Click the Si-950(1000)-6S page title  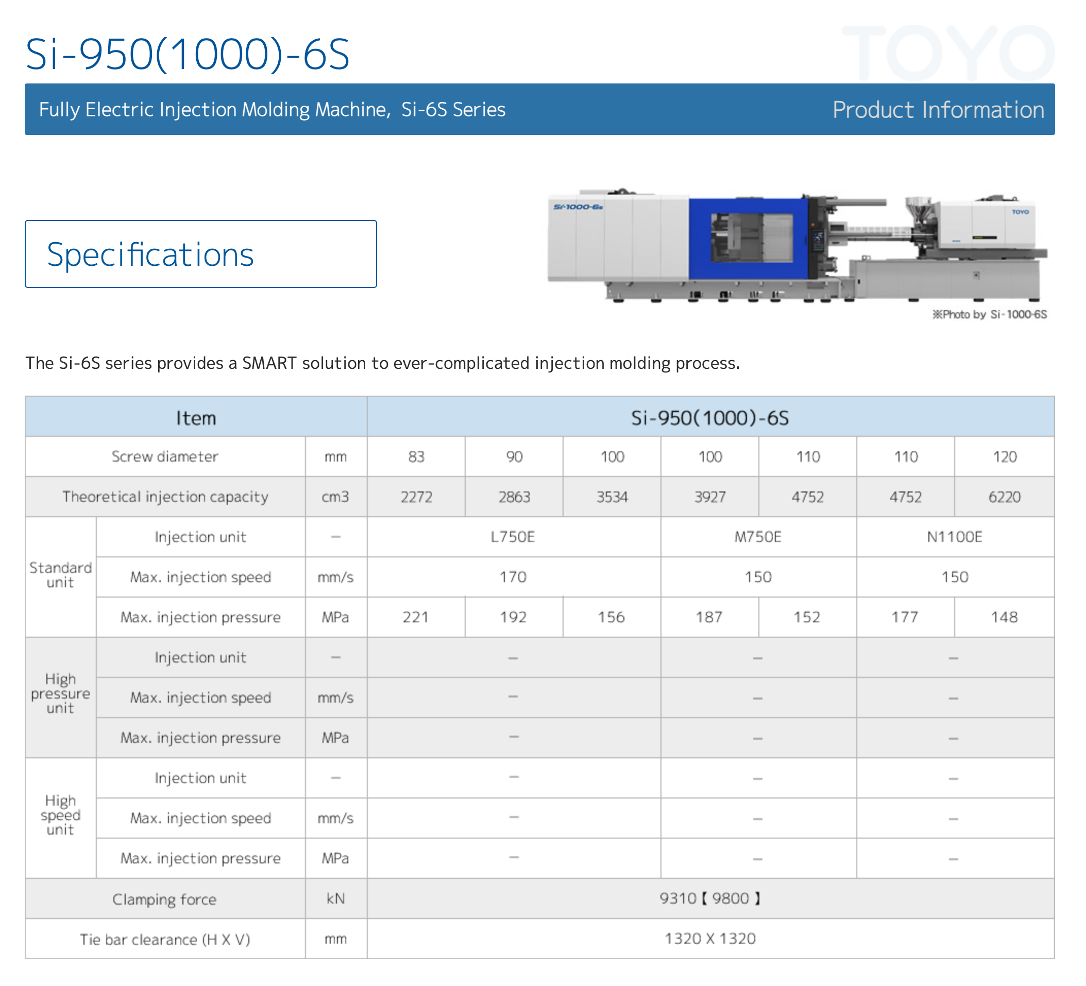(x=187, y=54)
